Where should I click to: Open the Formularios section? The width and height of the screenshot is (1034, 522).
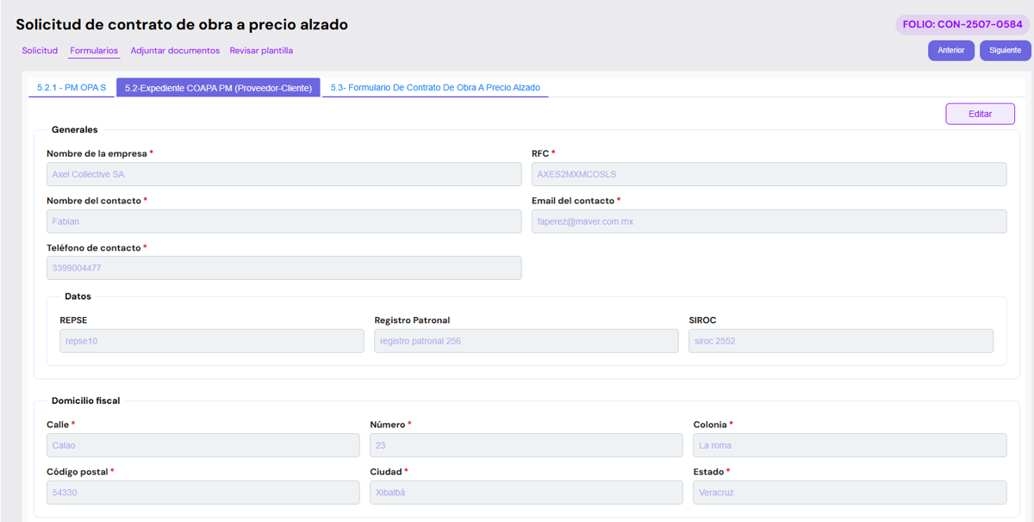click(94, 51)
